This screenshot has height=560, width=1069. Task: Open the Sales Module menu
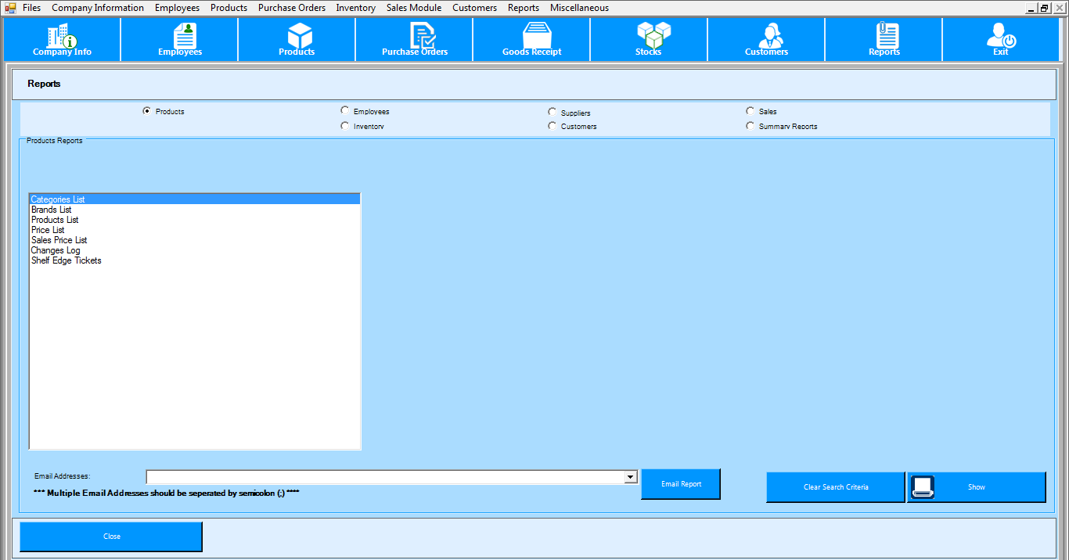pos(414,8)
